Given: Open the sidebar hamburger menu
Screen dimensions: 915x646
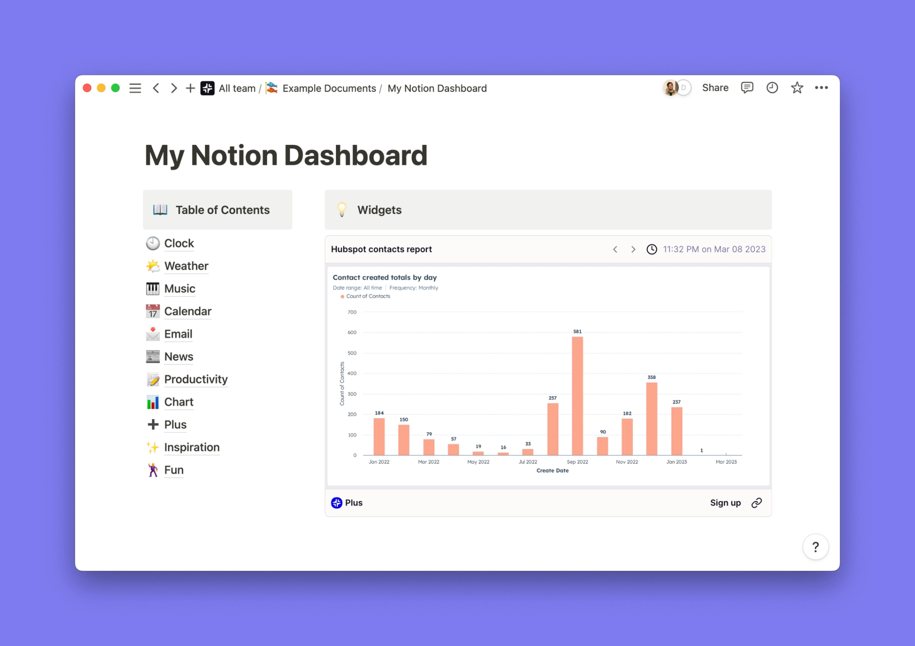Looking at the screenshot, I should pos(135,88).
